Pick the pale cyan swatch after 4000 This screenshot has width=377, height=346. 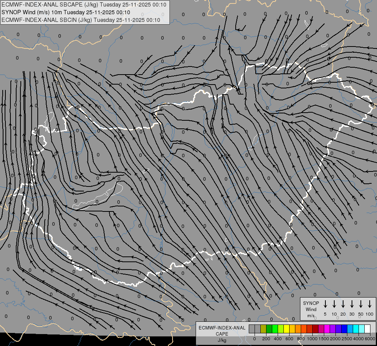(x=362, y=329)
